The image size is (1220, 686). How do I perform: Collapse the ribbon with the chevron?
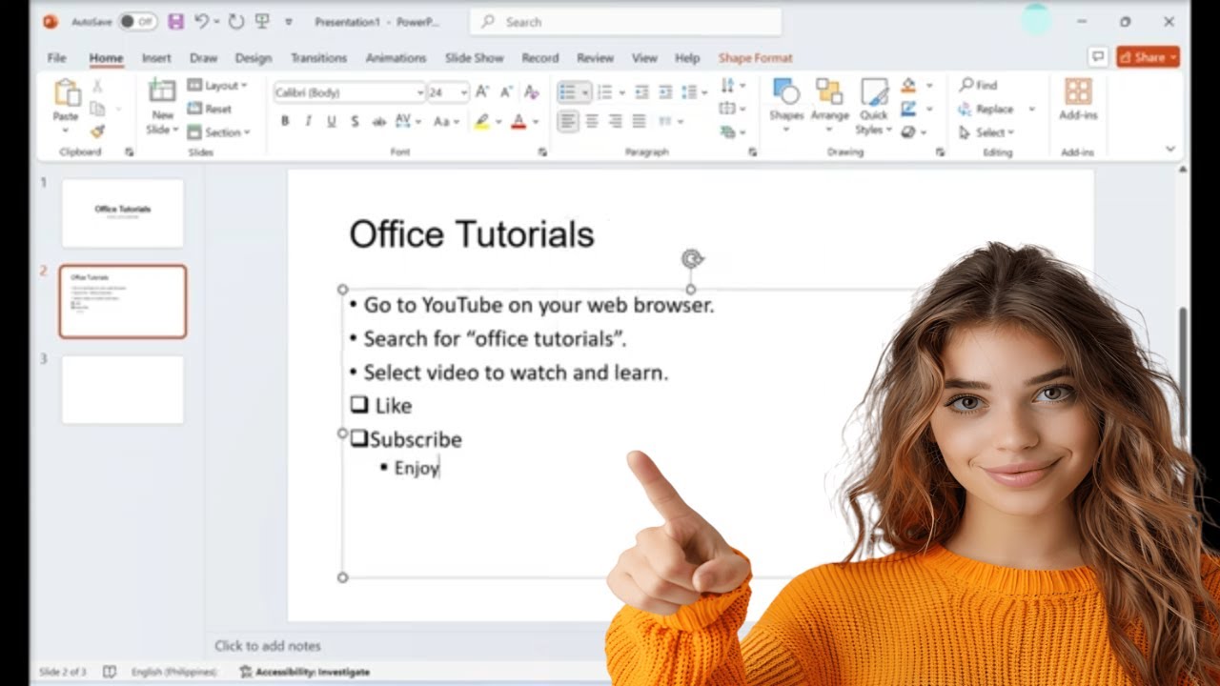1170,149
